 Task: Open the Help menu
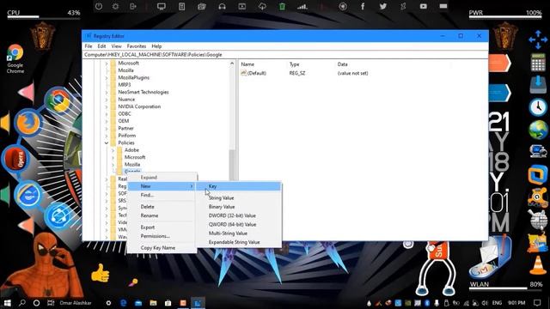pos(156,46)
